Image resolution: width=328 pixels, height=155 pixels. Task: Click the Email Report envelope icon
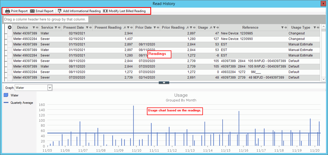pyautogui.click(x=32, y=11)
